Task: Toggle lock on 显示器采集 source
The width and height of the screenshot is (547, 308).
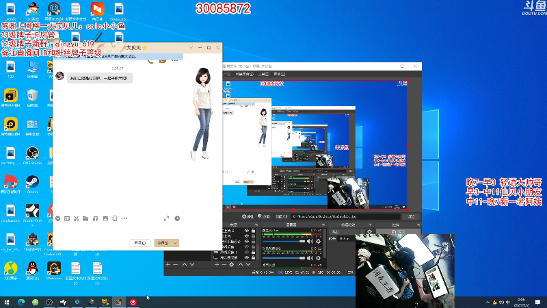Action: [253, 258]
